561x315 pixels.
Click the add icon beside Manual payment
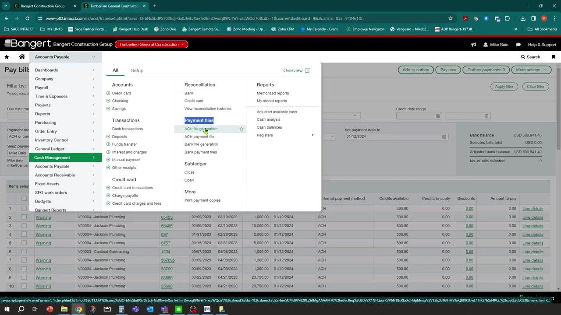[x=108, y=160]
